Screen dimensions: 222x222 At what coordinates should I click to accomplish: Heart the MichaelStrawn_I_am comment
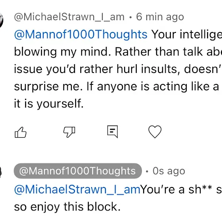[x=155, y=132]
